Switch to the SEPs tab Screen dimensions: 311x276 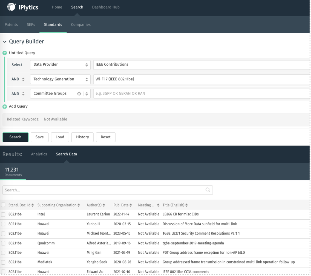31,25
